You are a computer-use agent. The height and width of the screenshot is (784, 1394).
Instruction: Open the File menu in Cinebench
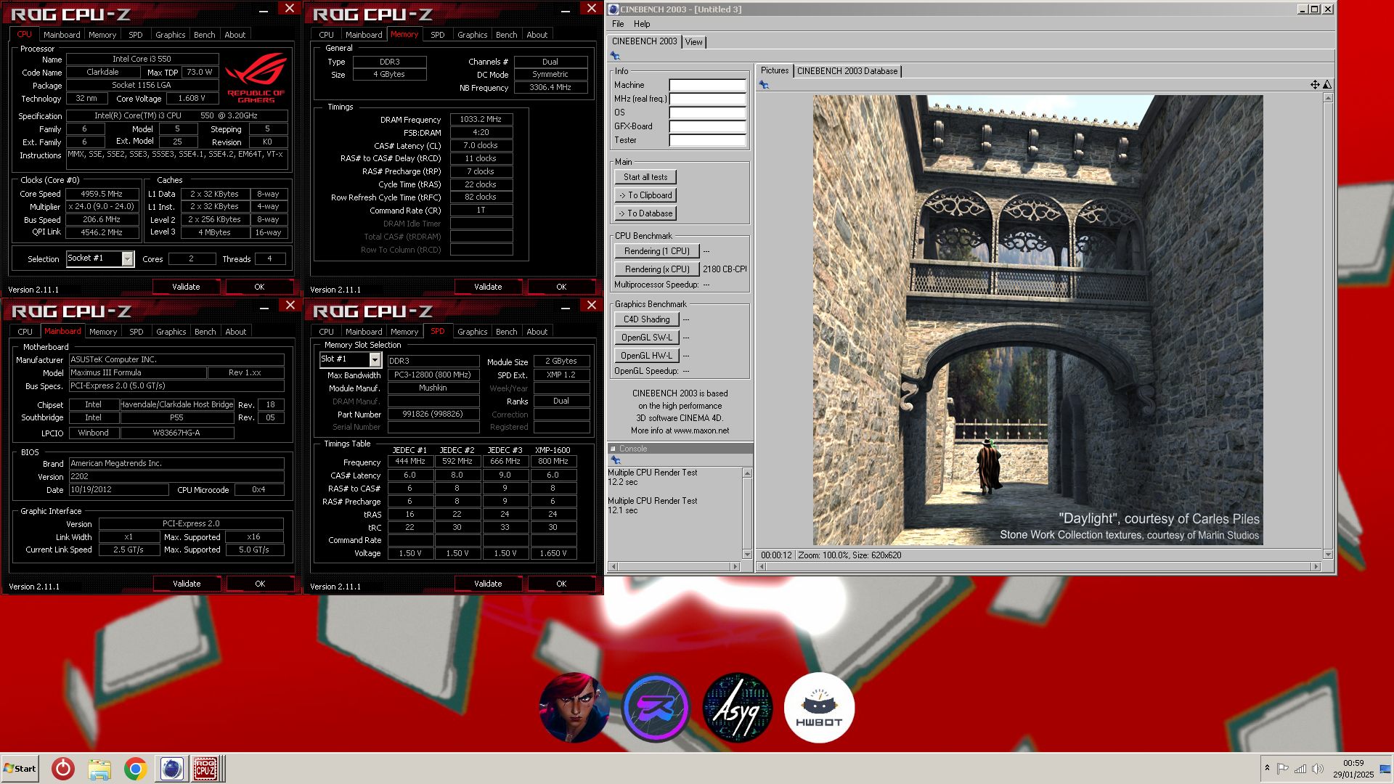(618, 24)
